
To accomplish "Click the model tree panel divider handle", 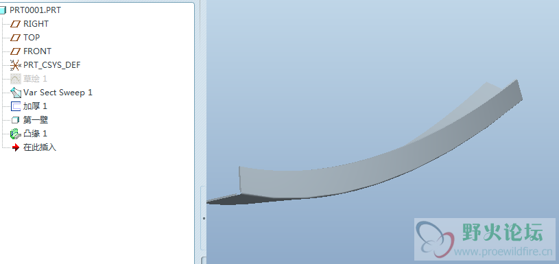I will 204,218.
